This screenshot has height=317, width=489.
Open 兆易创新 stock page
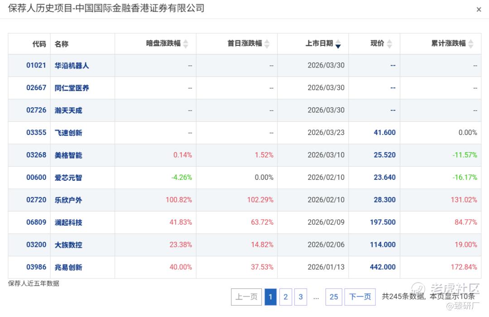68,268
